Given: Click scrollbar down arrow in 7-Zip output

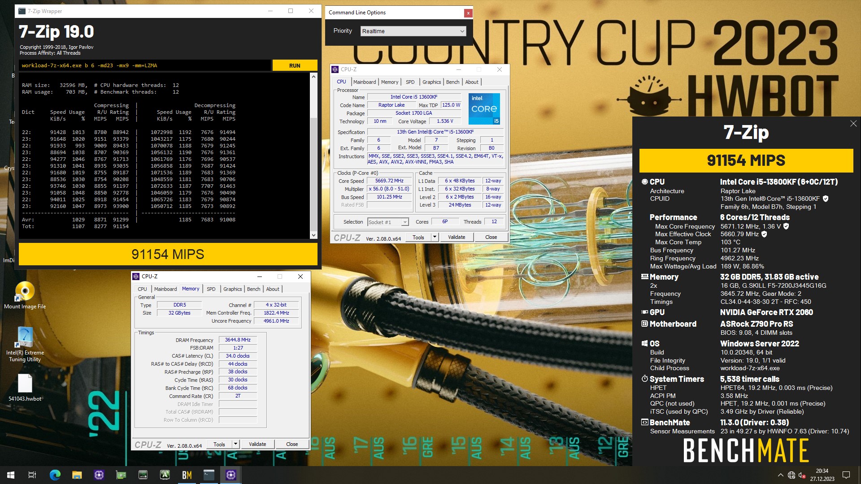Looking at the screenshot, I should (313, 235).
